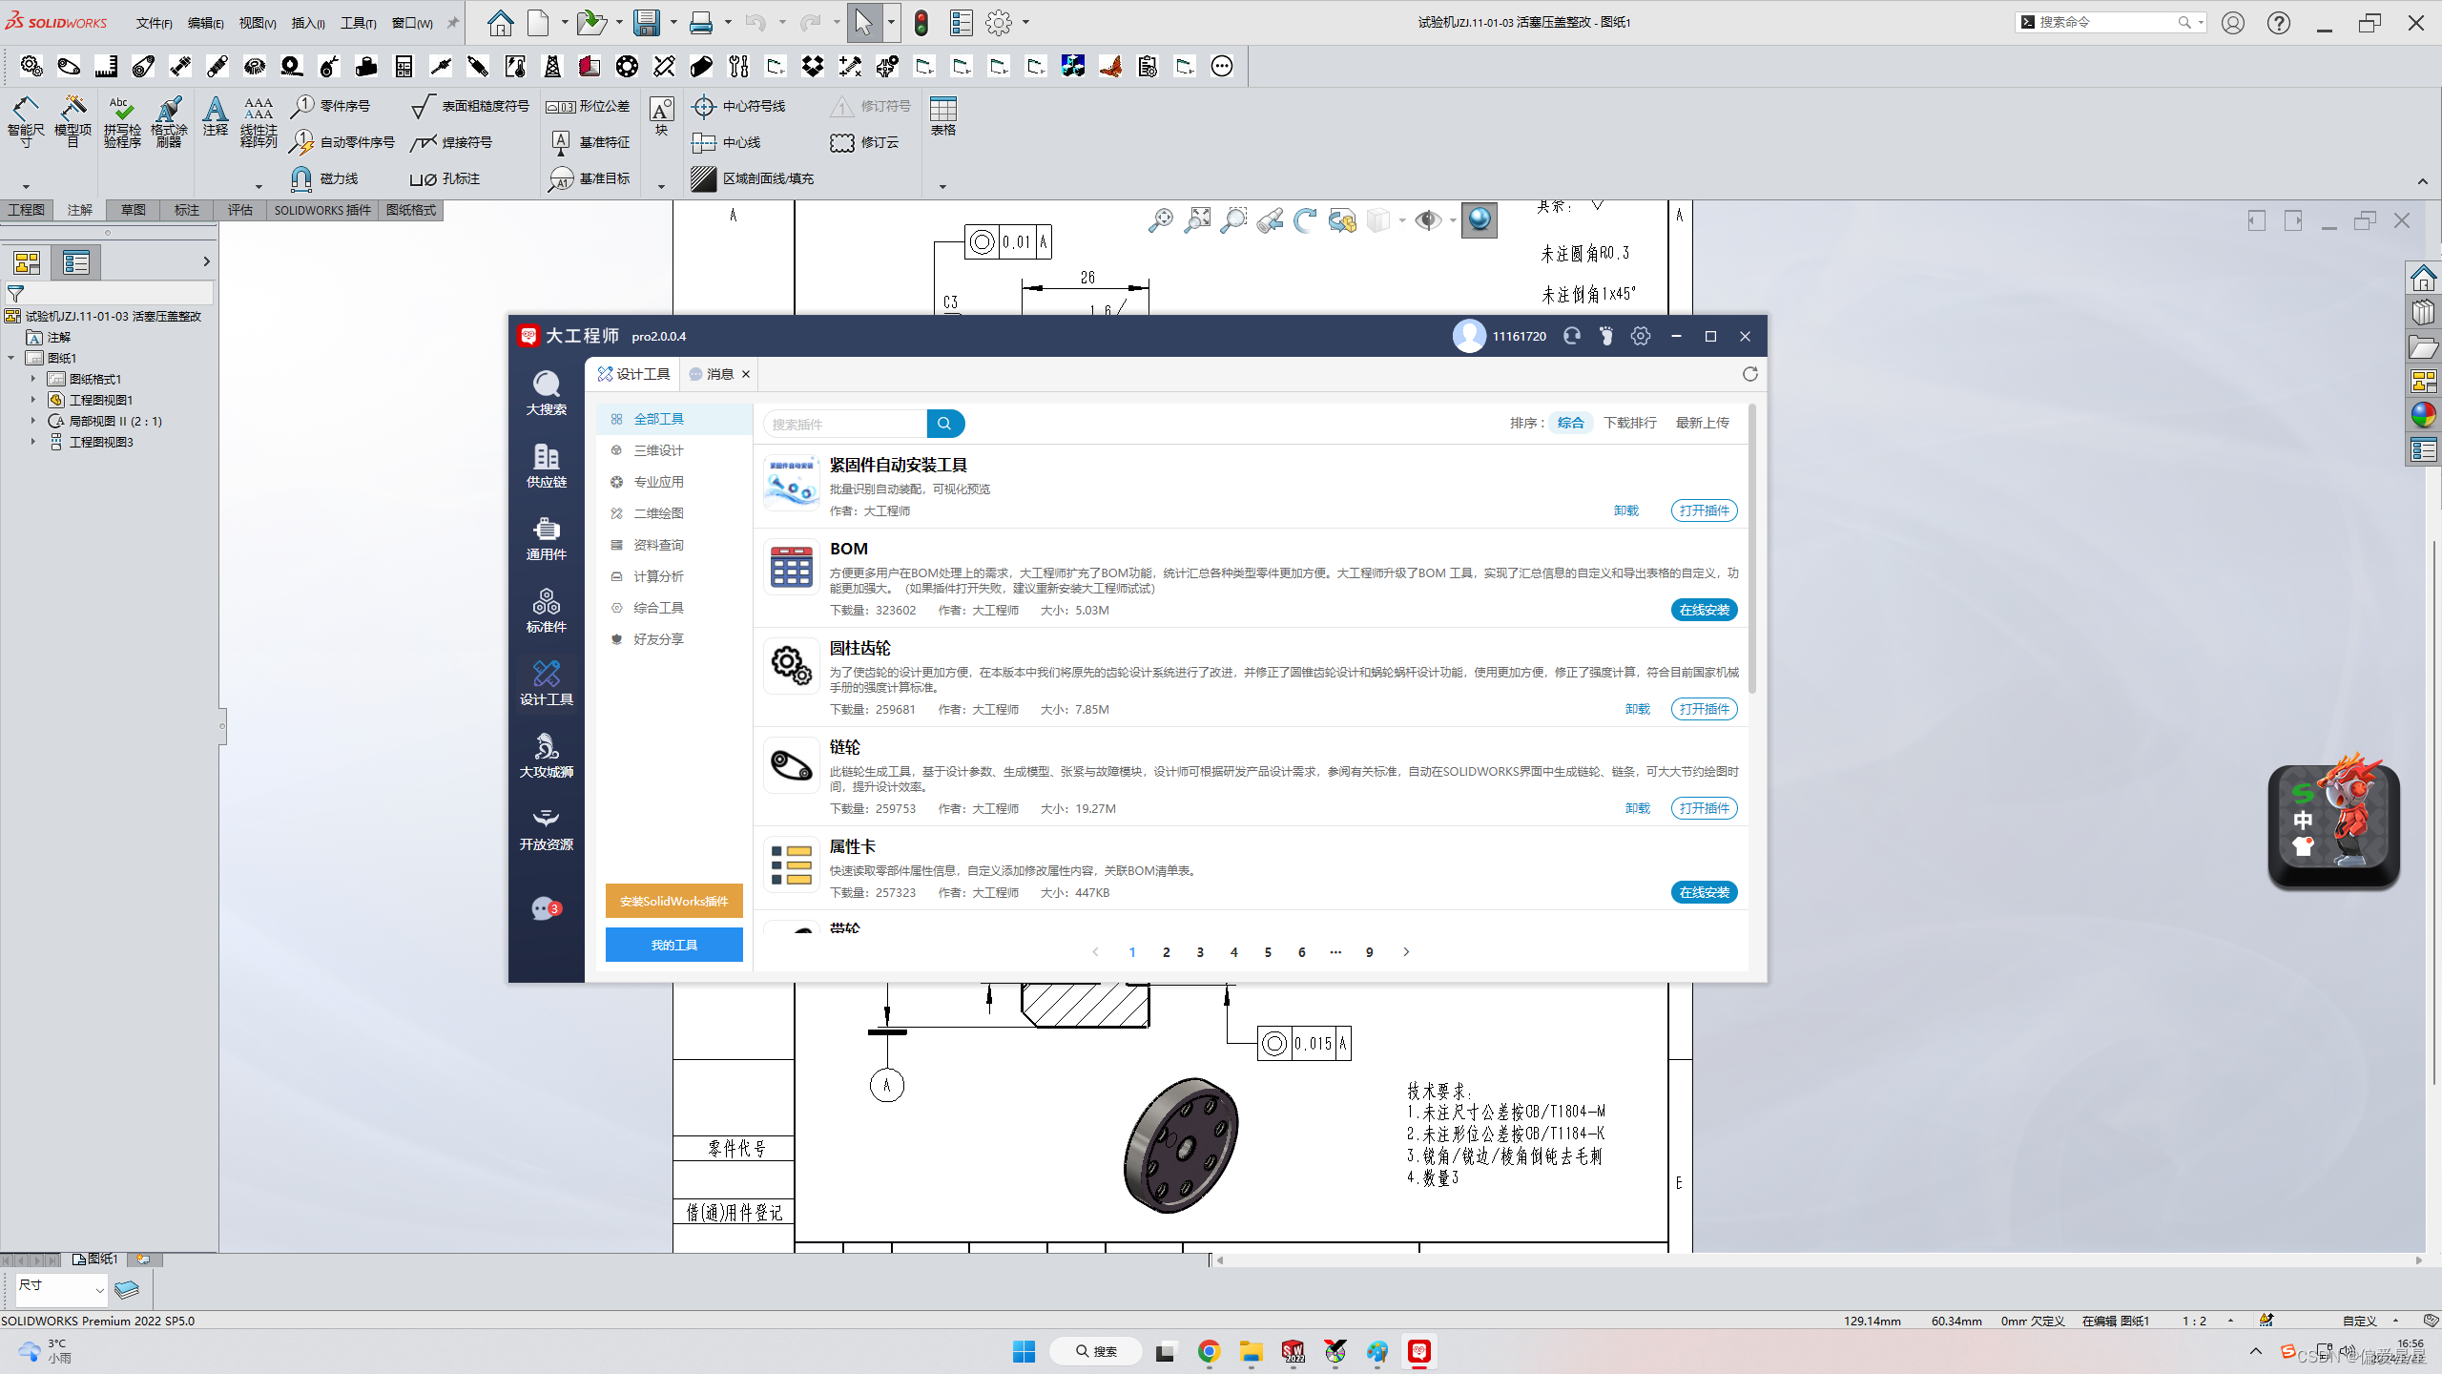
Task: Expand the 工程图视图1 tree node
Action: [x=32, y=400]
